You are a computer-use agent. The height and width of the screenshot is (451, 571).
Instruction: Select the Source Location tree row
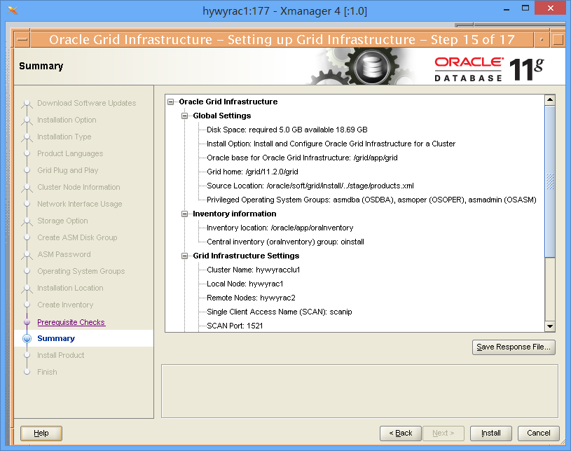click(x=310, y=186)
